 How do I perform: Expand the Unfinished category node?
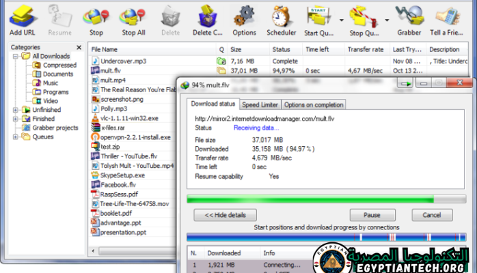click(x=15, y=110)
